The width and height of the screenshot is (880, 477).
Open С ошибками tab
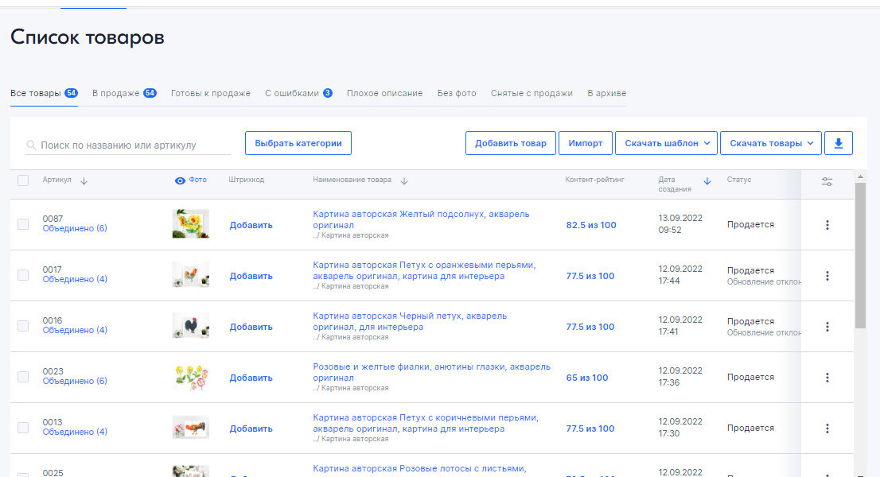coord(298,93)
